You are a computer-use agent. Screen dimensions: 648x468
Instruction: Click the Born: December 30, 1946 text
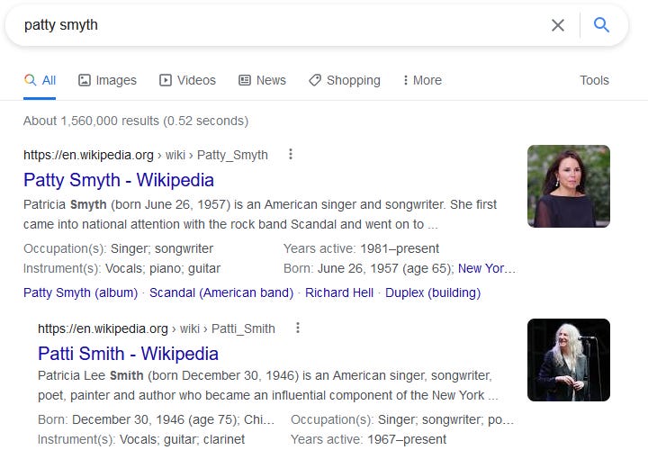click(x=157, y=419)
